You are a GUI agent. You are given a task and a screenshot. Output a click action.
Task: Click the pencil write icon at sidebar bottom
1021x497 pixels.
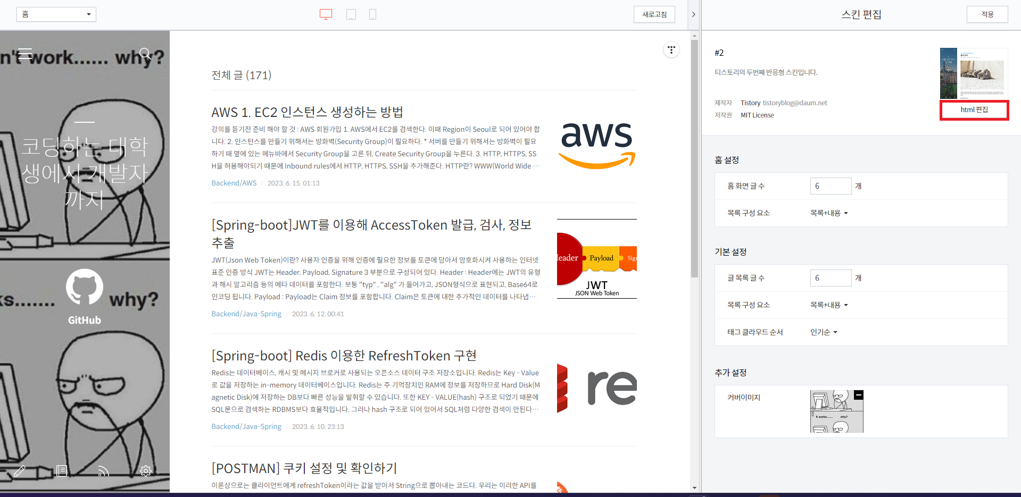pos(20,471)
